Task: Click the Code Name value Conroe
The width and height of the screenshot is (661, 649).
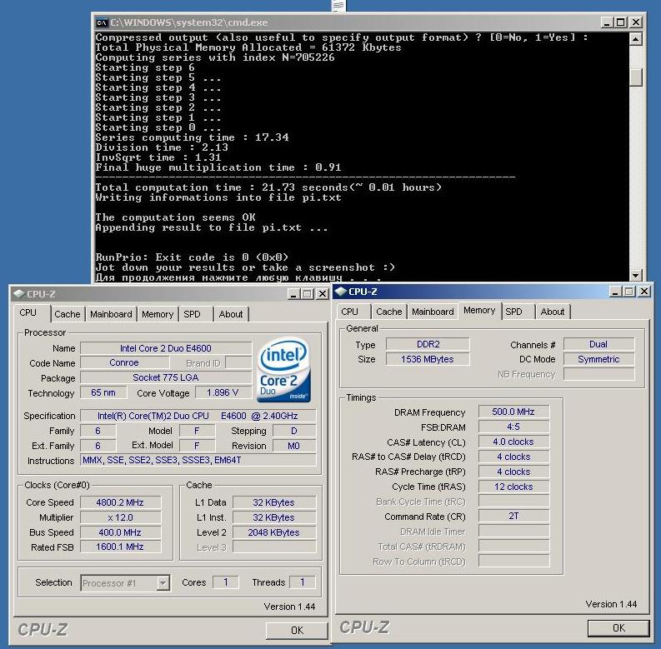Action: point(124,362)
